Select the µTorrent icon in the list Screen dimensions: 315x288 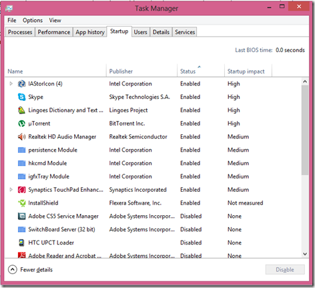point(21,124)
